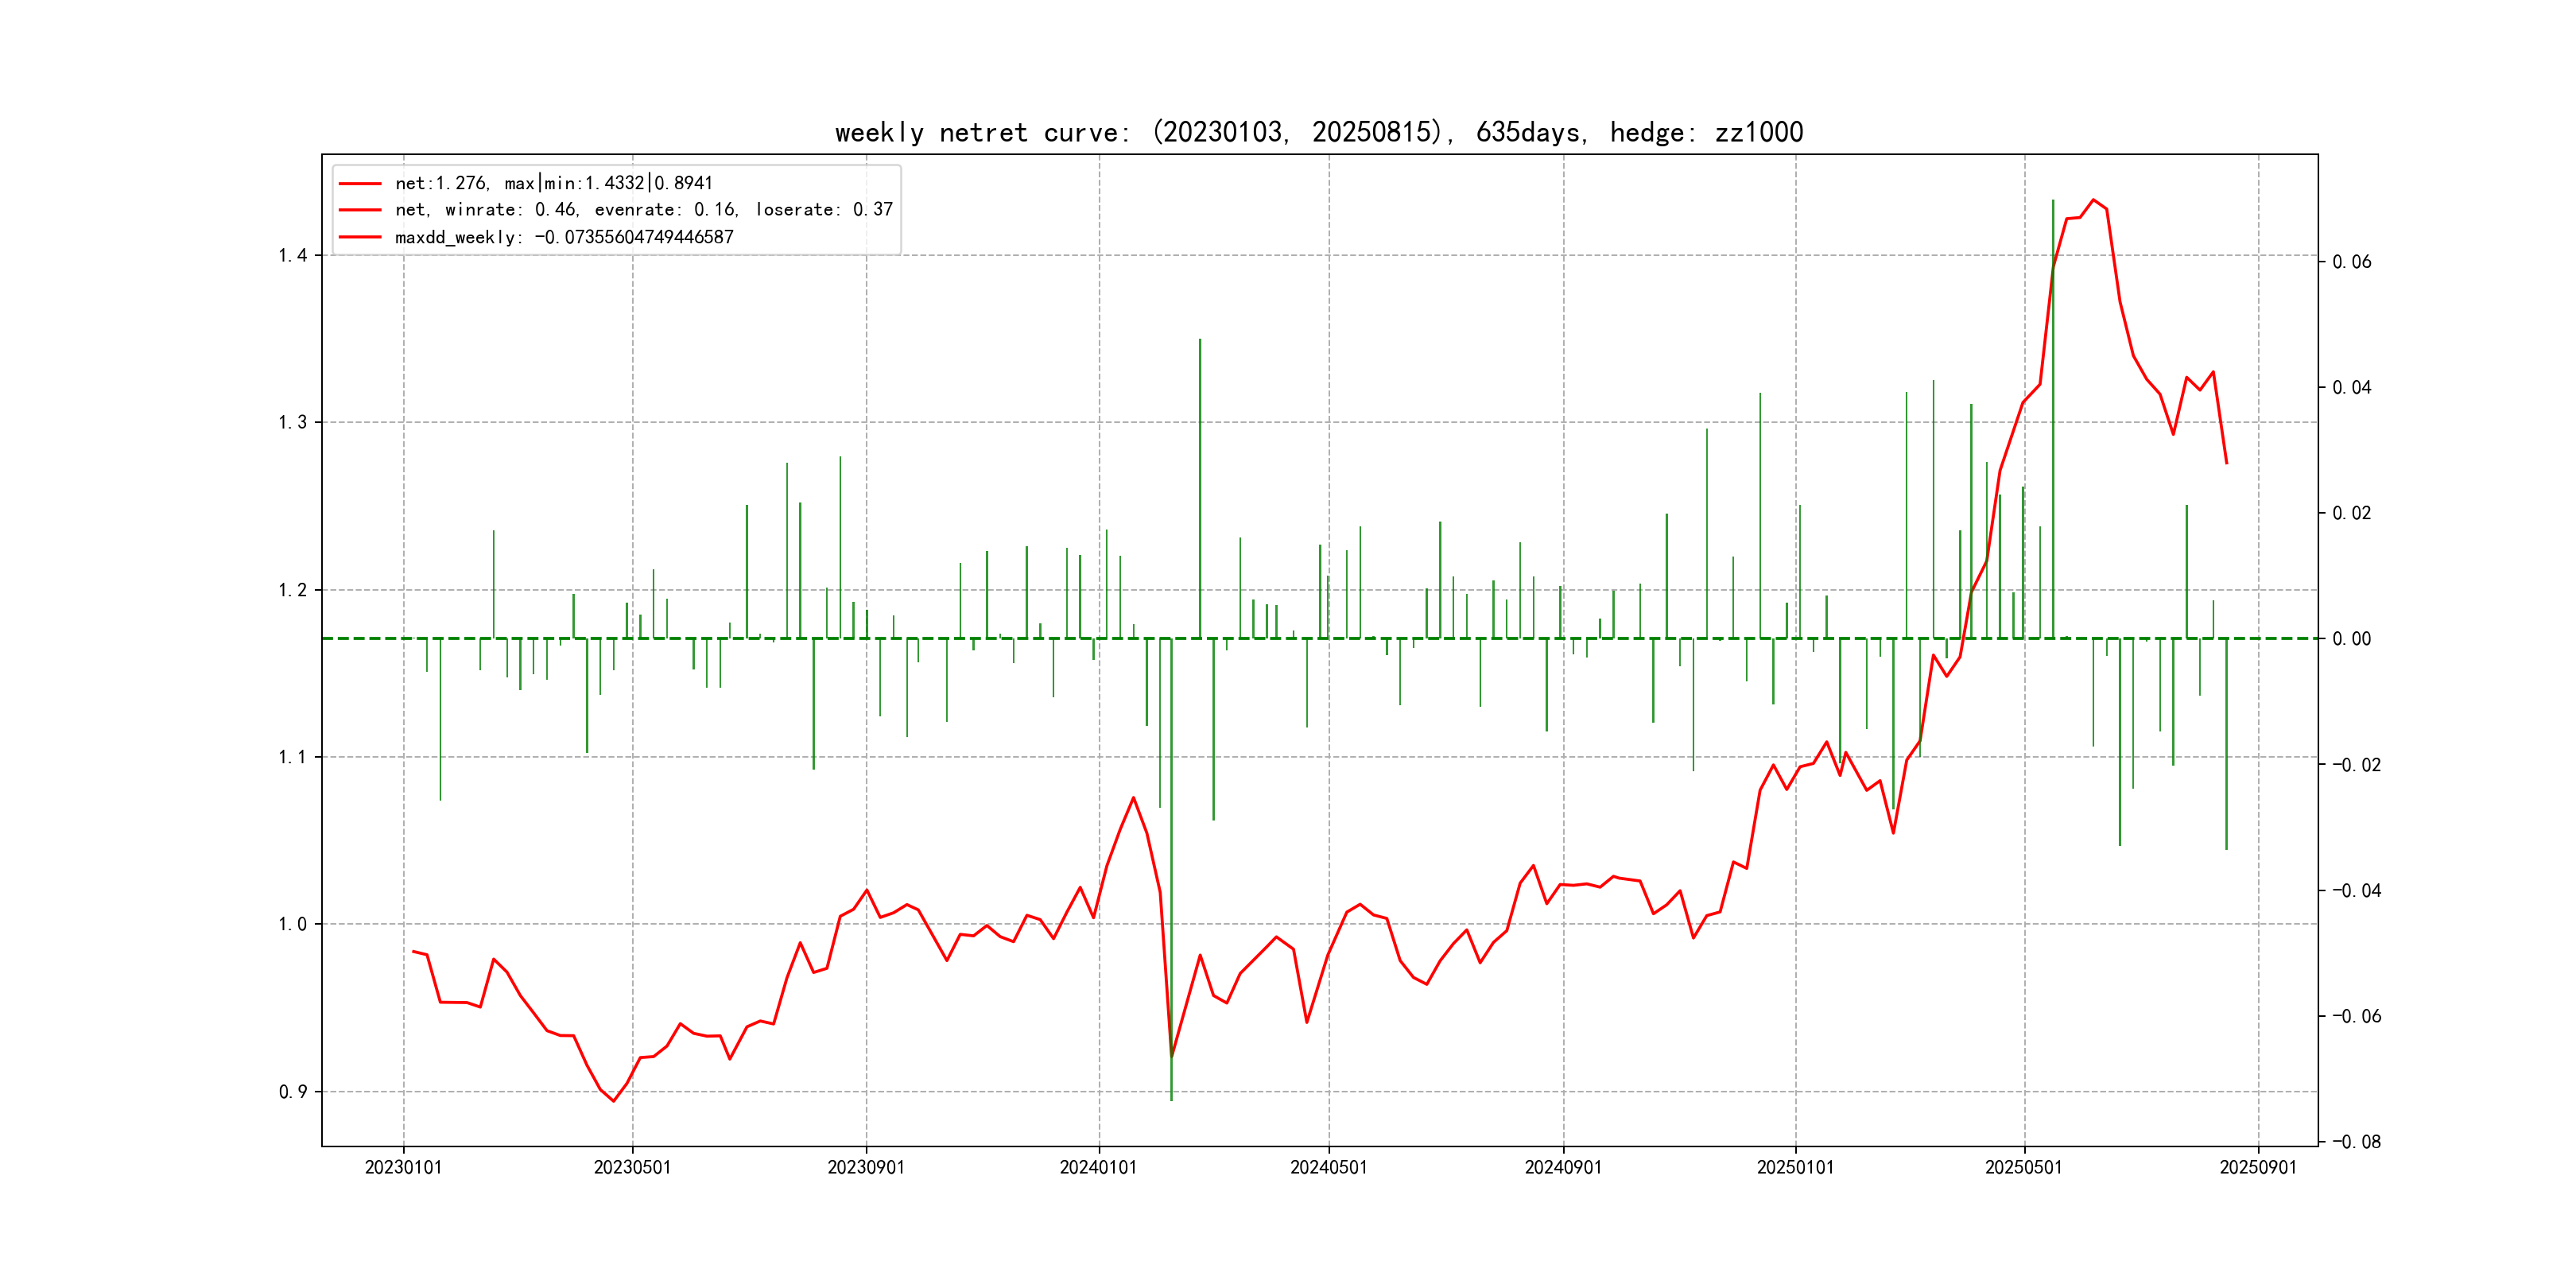The width and height of the screenshot is (2576, 1288).
Task: Click the 0.9 left axis tick label
Action: click(x=292, y=1092)
